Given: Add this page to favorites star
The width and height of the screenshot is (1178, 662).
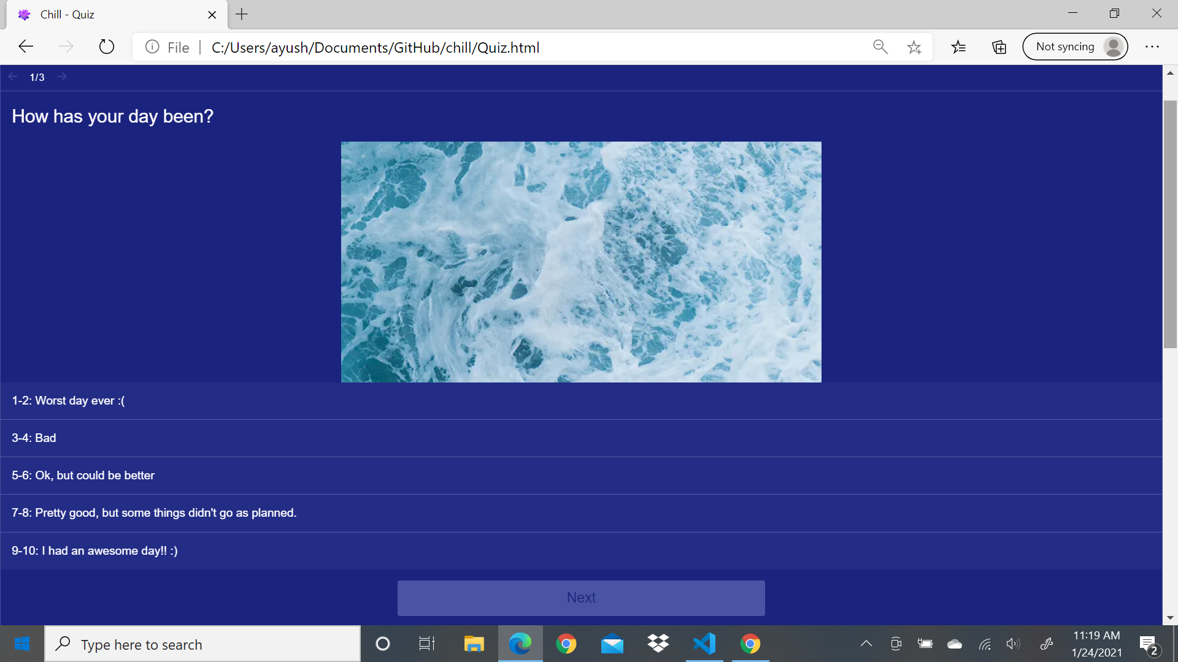Looking at the screenshot, I should click(914, 47).
